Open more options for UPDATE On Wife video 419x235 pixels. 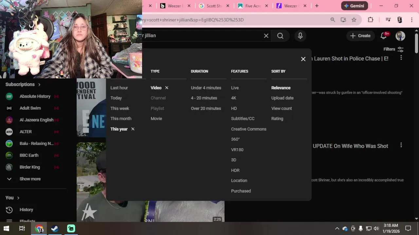coord(401,145)
